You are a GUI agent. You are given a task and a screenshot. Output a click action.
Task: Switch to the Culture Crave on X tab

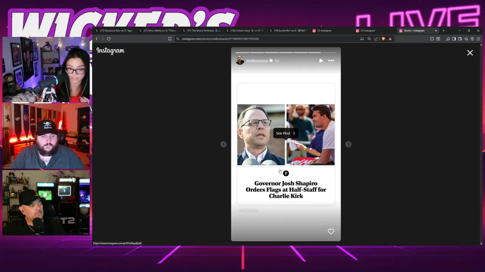(x=245, y=31)
